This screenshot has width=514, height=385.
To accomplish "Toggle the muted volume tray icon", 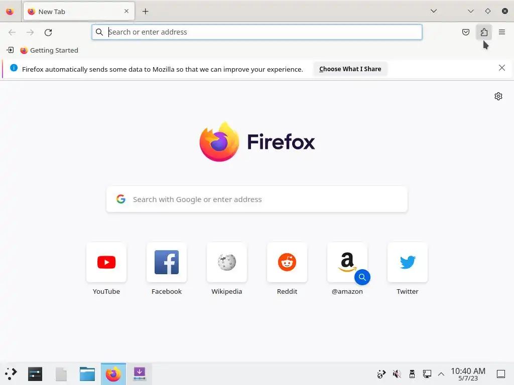I will [397, 374].
